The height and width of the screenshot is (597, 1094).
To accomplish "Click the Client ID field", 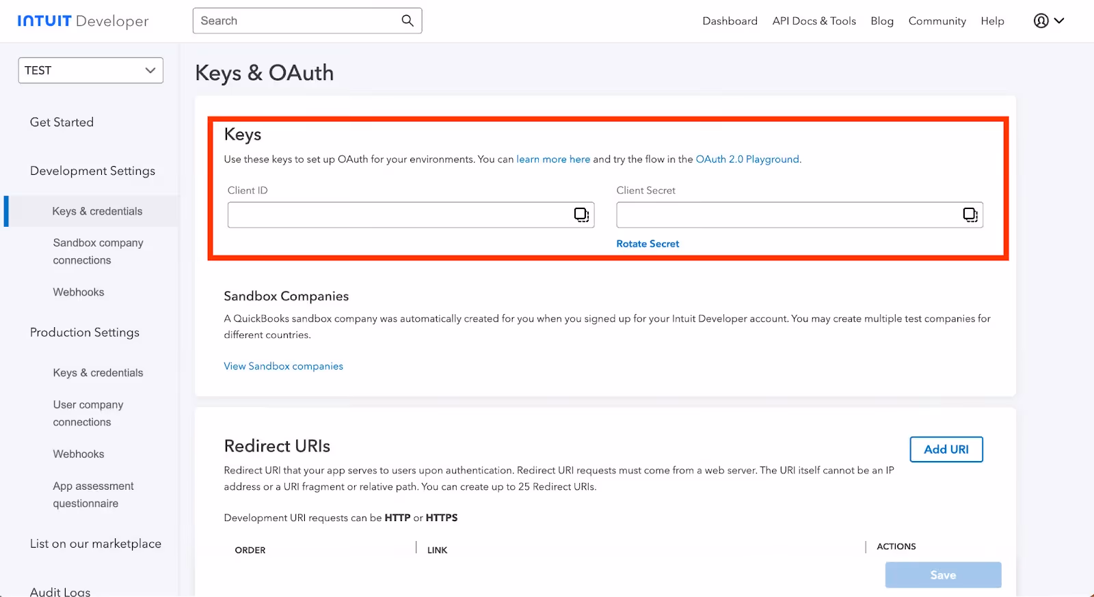I will click(411, 215).
